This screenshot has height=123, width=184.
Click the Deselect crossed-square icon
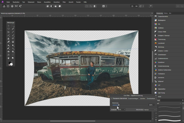point(91,6)
